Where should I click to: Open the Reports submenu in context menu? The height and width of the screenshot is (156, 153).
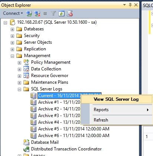[x=117, y=110]
